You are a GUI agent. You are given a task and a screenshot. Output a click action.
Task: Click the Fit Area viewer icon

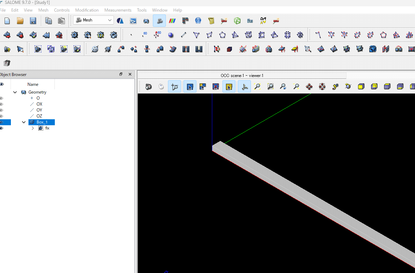270,87
